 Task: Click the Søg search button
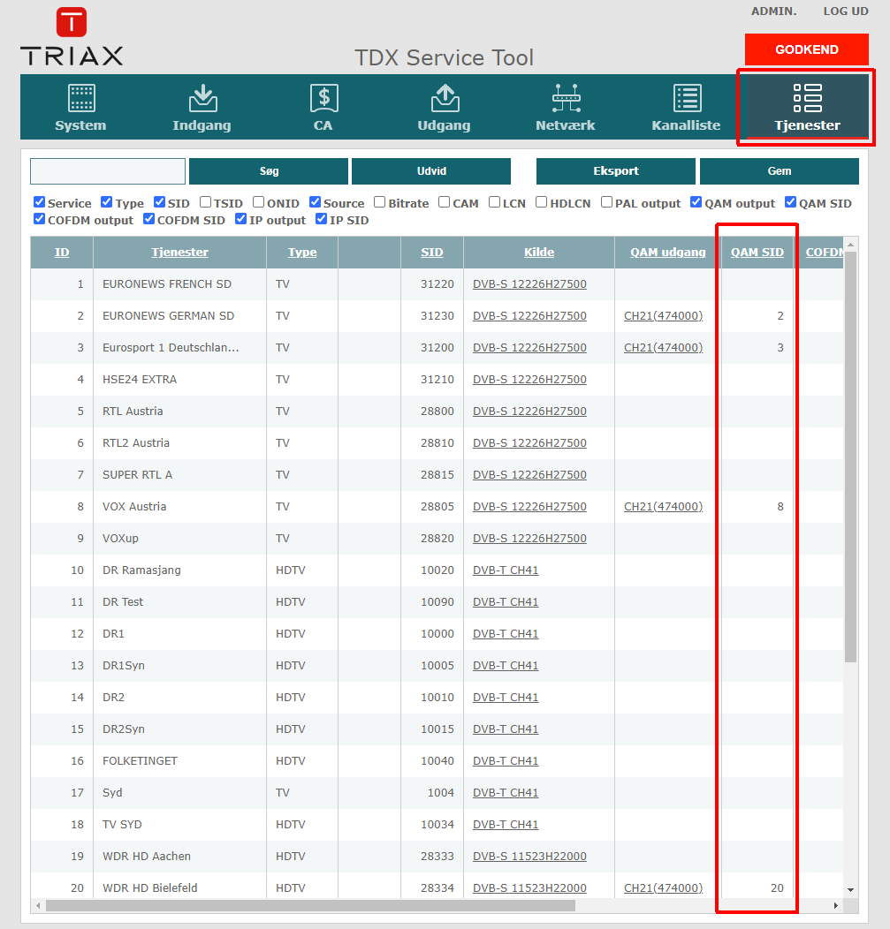point(269,171)
